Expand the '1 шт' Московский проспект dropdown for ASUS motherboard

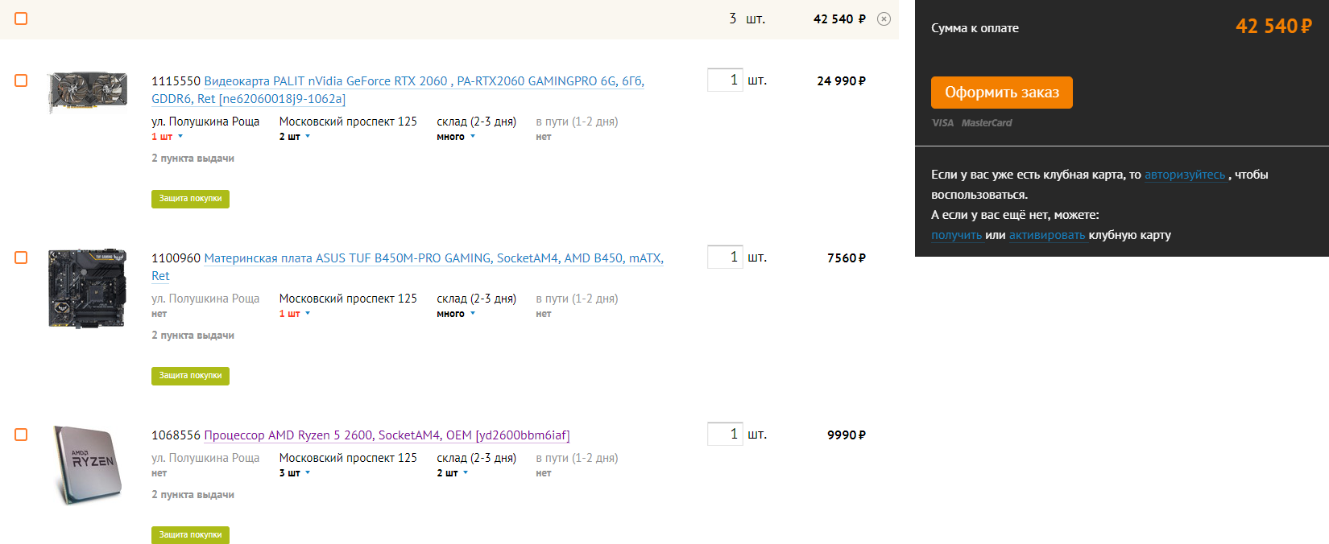(x=295, y=314)
